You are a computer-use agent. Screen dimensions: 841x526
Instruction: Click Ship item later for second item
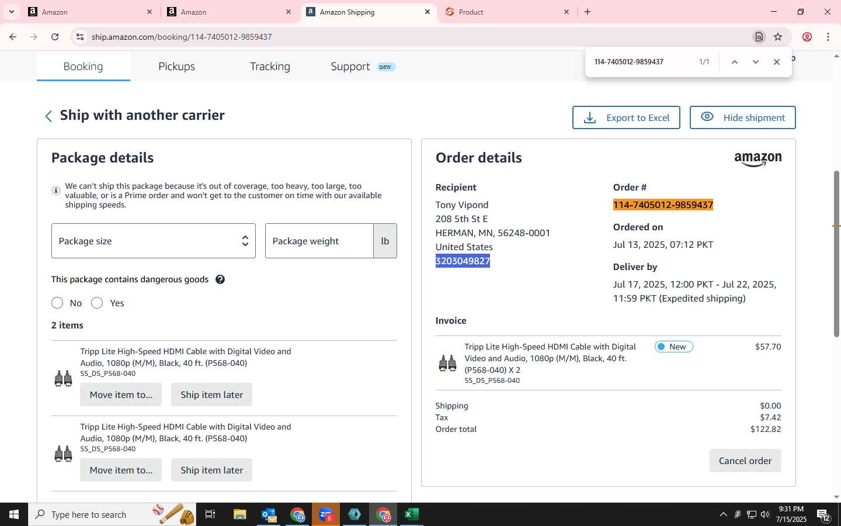click(x=211, y=470)
